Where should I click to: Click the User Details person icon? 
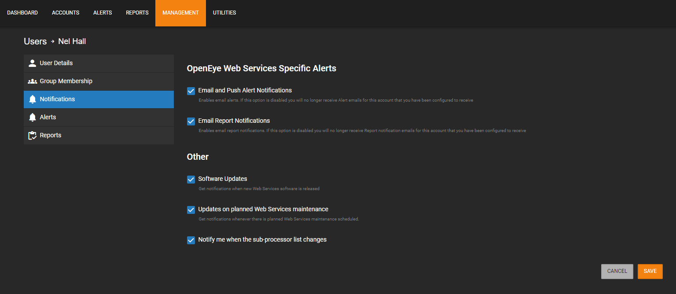(x=32, y=63)
